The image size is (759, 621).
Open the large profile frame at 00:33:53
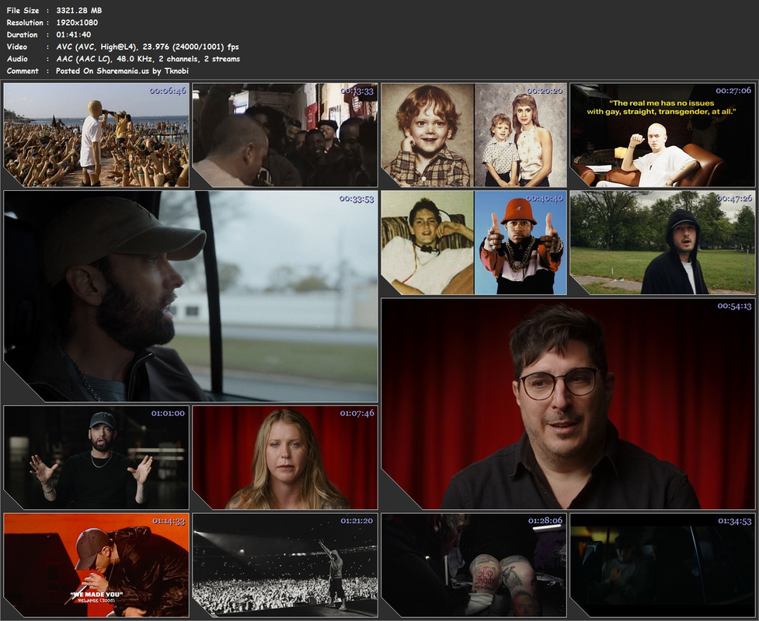click(190, 296)
